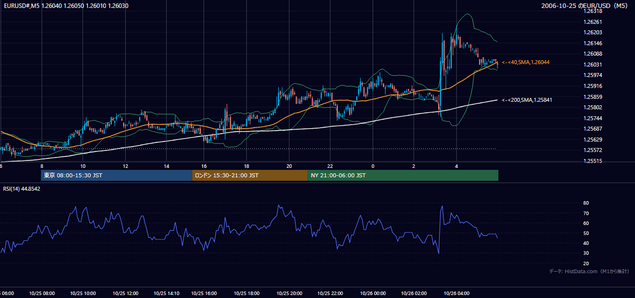Click RSI scale value 20 on right axis
This screenshot has width=635, height=298.
586,263
